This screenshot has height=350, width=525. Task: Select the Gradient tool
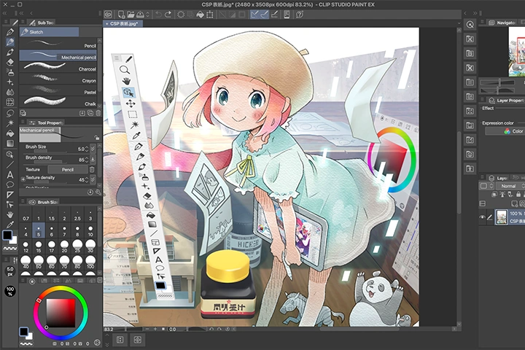click(10, 144)
